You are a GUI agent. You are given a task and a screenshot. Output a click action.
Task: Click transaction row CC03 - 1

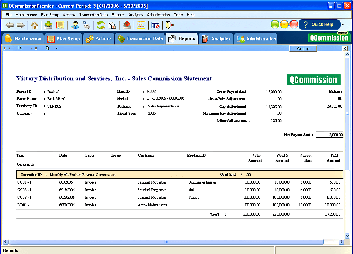(x=179, y=190)
